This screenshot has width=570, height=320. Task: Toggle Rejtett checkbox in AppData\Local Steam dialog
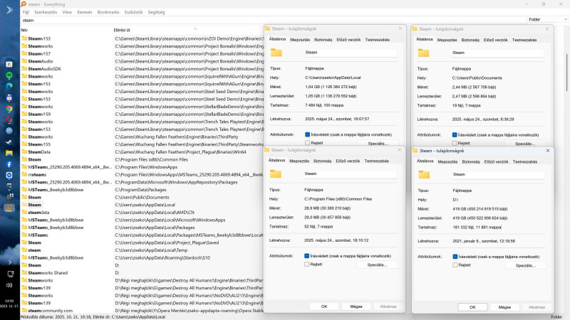(308, 143)
